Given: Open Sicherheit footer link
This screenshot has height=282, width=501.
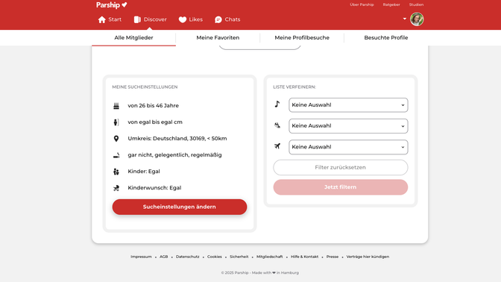Looking at the screenshot, I should [x=239, y=257].
